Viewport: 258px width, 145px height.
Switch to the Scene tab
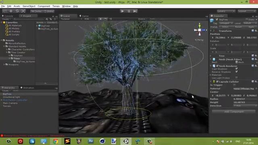tap(66, 16)
